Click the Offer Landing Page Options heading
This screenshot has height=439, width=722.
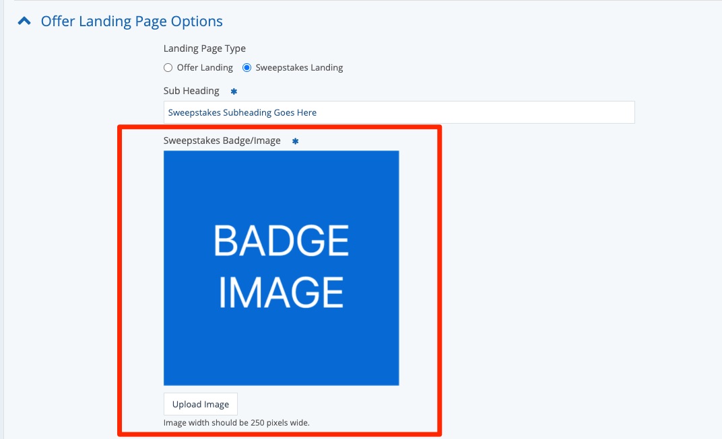[x=131, y=22]
